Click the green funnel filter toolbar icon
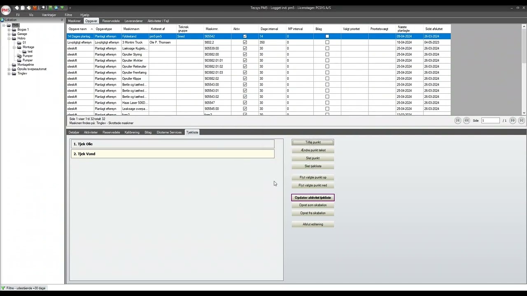This screenshot has width=527, height=296. tap(62, 8)
